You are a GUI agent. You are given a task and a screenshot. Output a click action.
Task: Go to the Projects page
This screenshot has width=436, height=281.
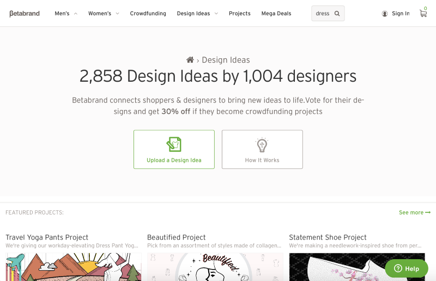click(x=240, y=14)
